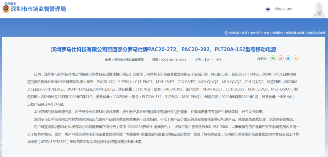Open 消费品召回管理 breadcrumb link
The height and width of the screenshot is (157, 328).
point(316,33)
